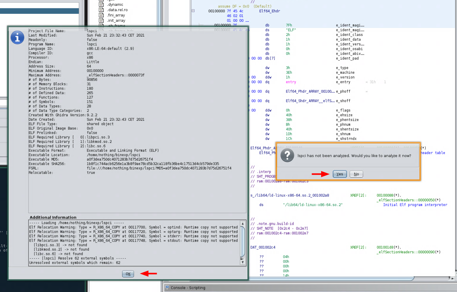Screen dimensions: 457x292
Task: Click the 'DAT_001002c4' label
Action: [263, 247]
